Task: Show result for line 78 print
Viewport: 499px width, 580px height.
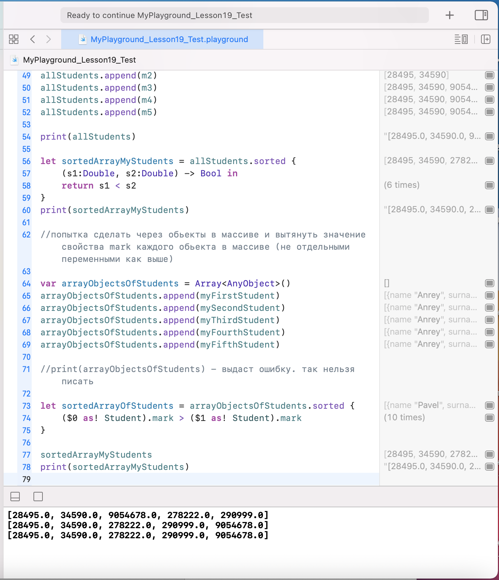Action: coord(490,466)
